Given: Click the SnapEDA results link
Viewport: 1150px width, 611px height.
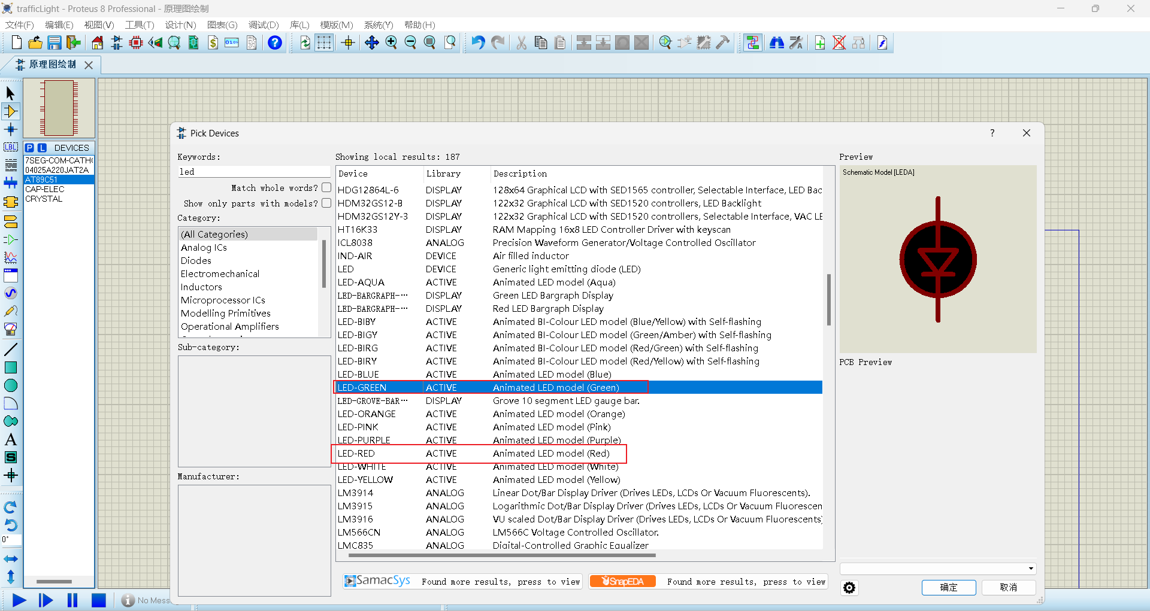Looking at the screenshot, I should click(708, 581).
